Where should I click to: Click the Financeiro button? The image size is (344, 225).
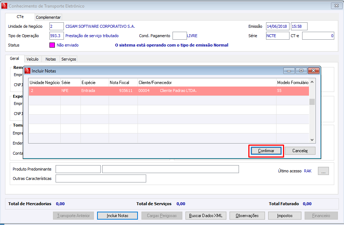coord(321,216)
